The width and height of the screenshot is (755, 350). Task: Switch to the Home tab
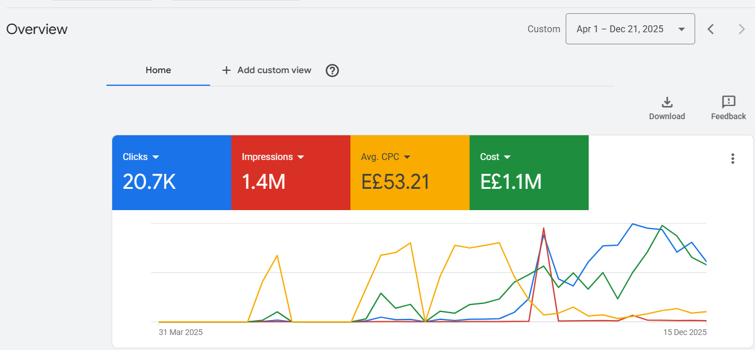tap(158, 70)
